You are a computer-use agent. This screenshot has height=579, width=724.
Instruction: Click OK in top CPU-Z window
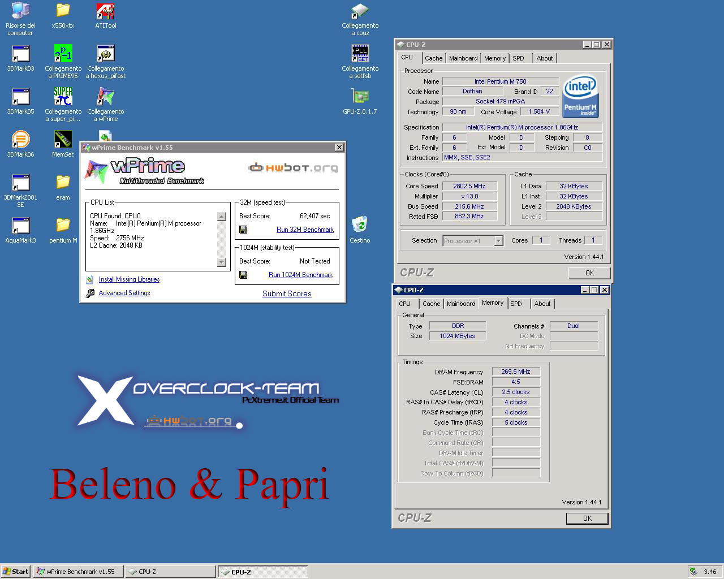click(x=589, y=273)
